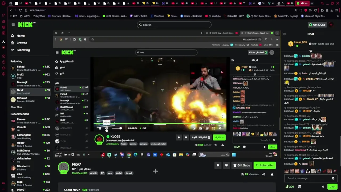Go back with the browser back arrow
The image size is (341, 192).
pos(11,10)
